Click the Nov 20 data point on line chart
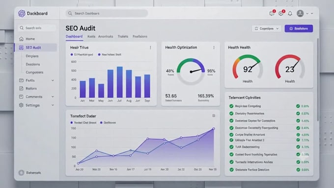The width and height of the screenshot is (334, 188). 214,129
